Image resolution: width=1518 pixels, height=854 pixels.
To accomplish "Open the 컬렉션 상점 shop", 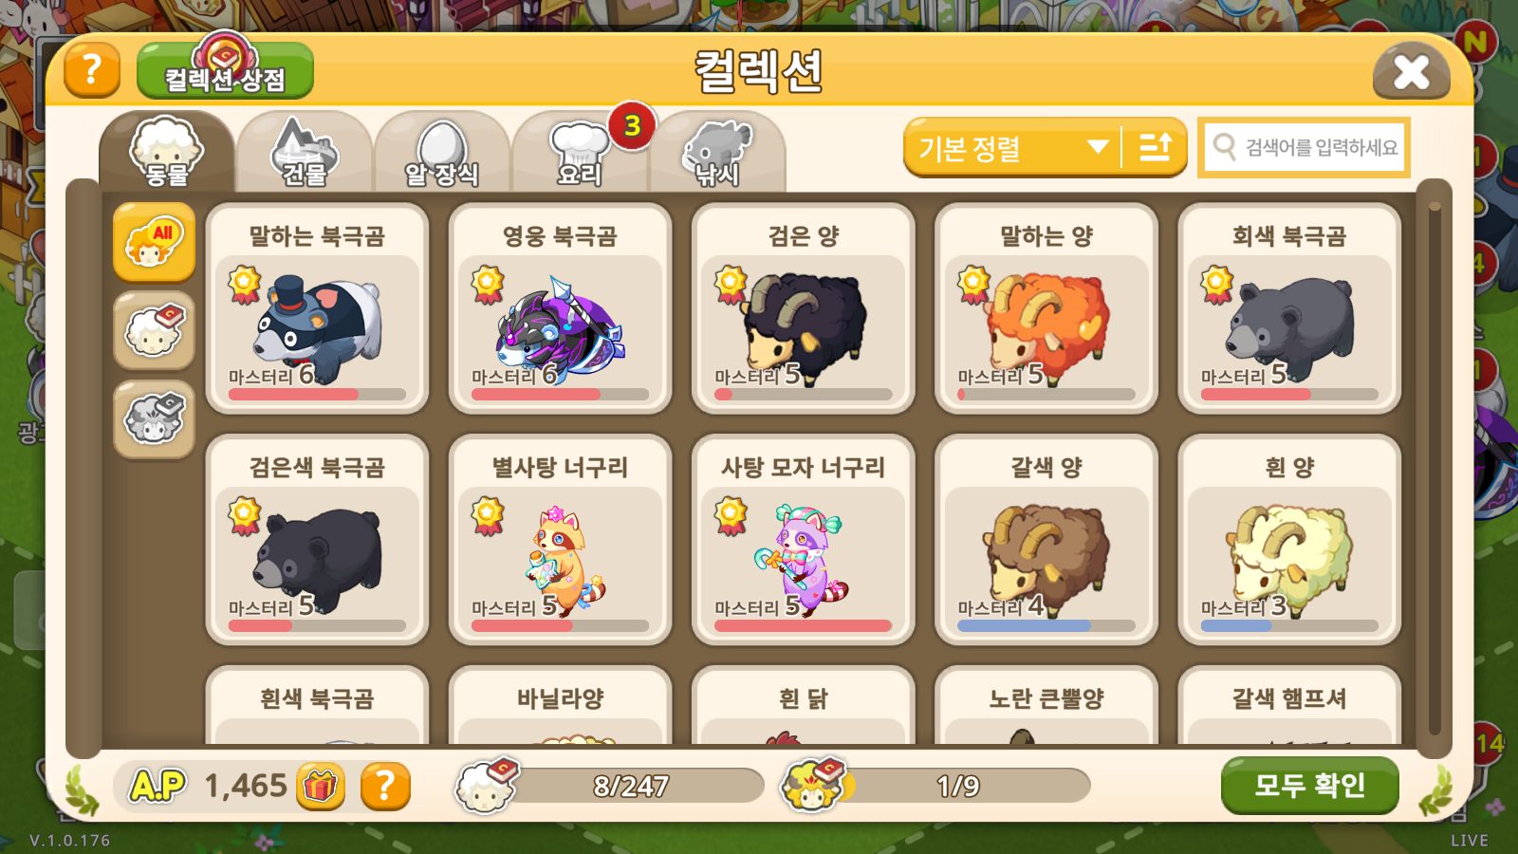I will [x=225, y=70].
